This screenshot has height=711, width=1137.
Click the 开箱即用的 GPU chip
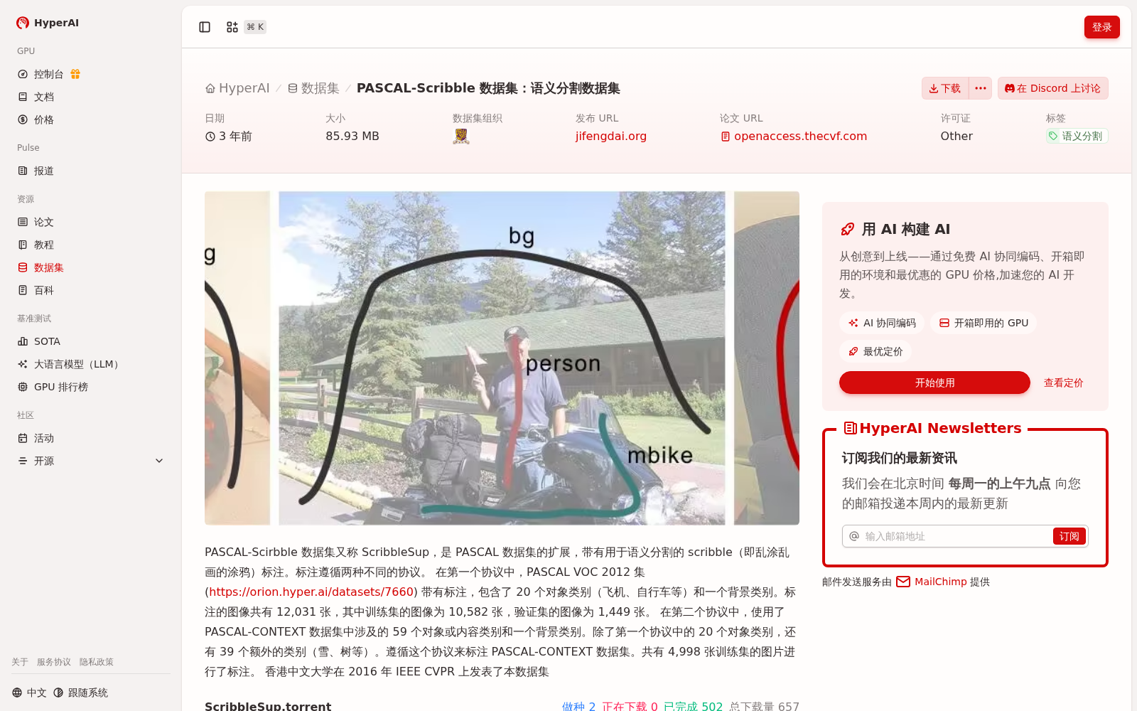tap(984, 323)
